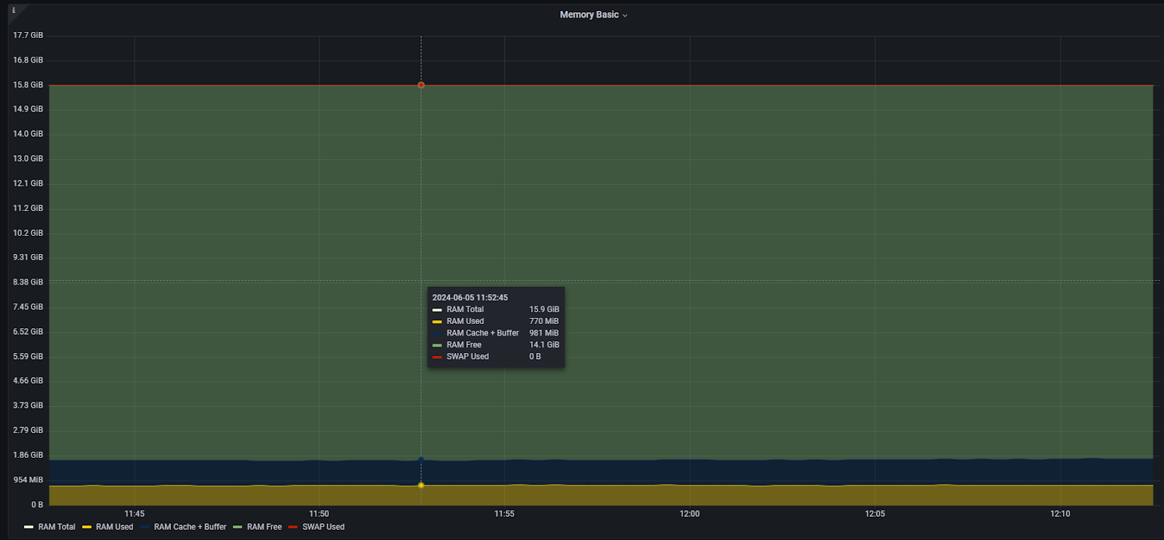Expand the chevron beside Memory Basic
The width and height of the screenshot is (1164, 540).
pyautogui.click(x=625, y=15)
